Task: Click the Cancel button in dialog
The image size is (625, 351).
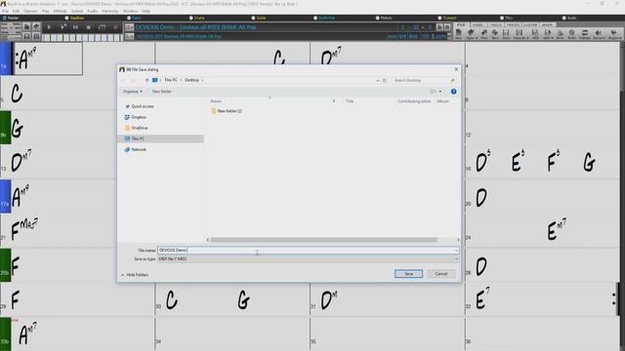Action: 441,274
